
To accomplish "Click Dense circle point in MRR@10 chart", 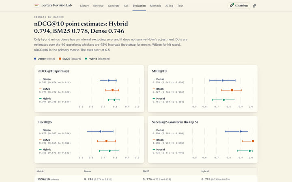I will tap(223, 80).
